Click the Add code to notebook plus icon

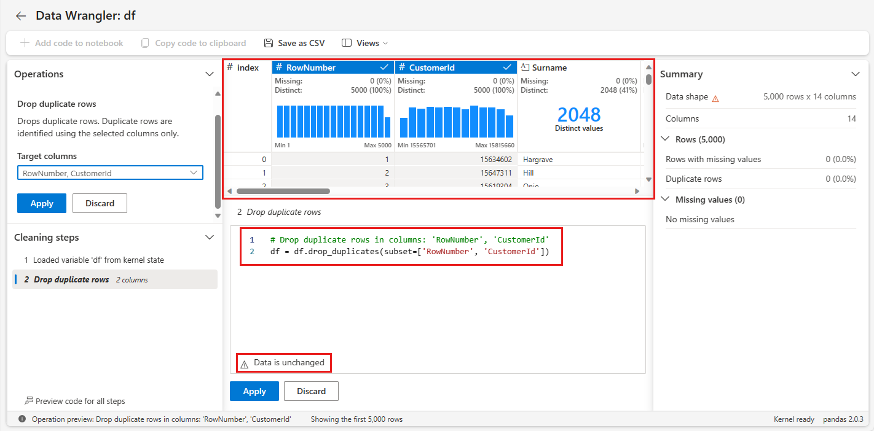click(25, 43)
